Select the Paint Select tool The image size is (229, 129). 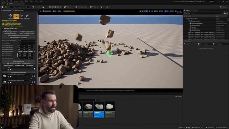point(27,16)
